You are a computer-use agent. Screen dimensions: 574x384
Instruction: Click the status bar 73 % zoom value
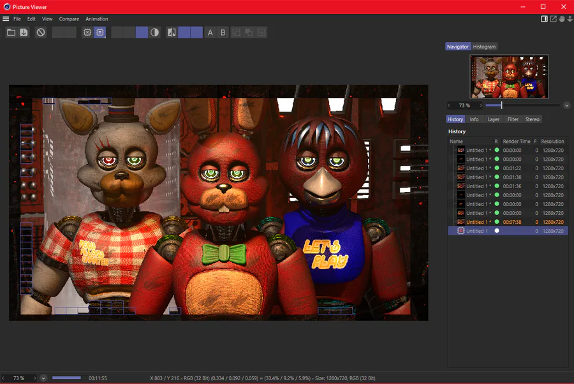tap(18, 378)
